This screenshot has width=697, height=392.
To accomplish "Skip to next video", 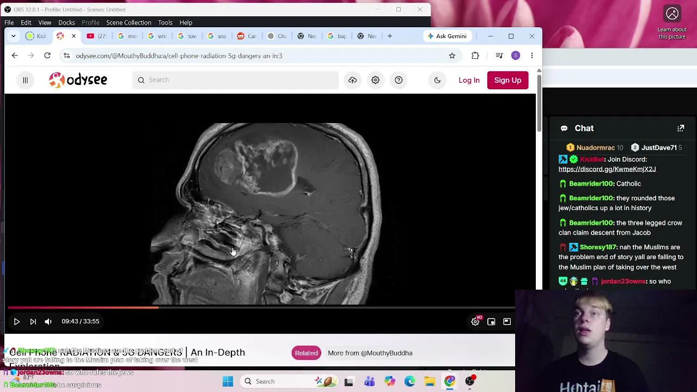I will coord(33,322).
